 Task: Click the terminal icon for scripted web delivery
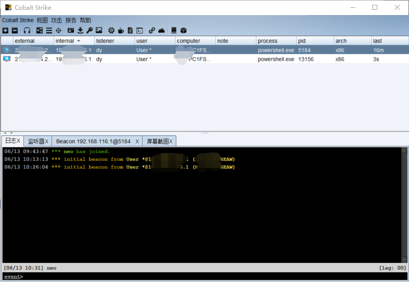tap(140, 31)
